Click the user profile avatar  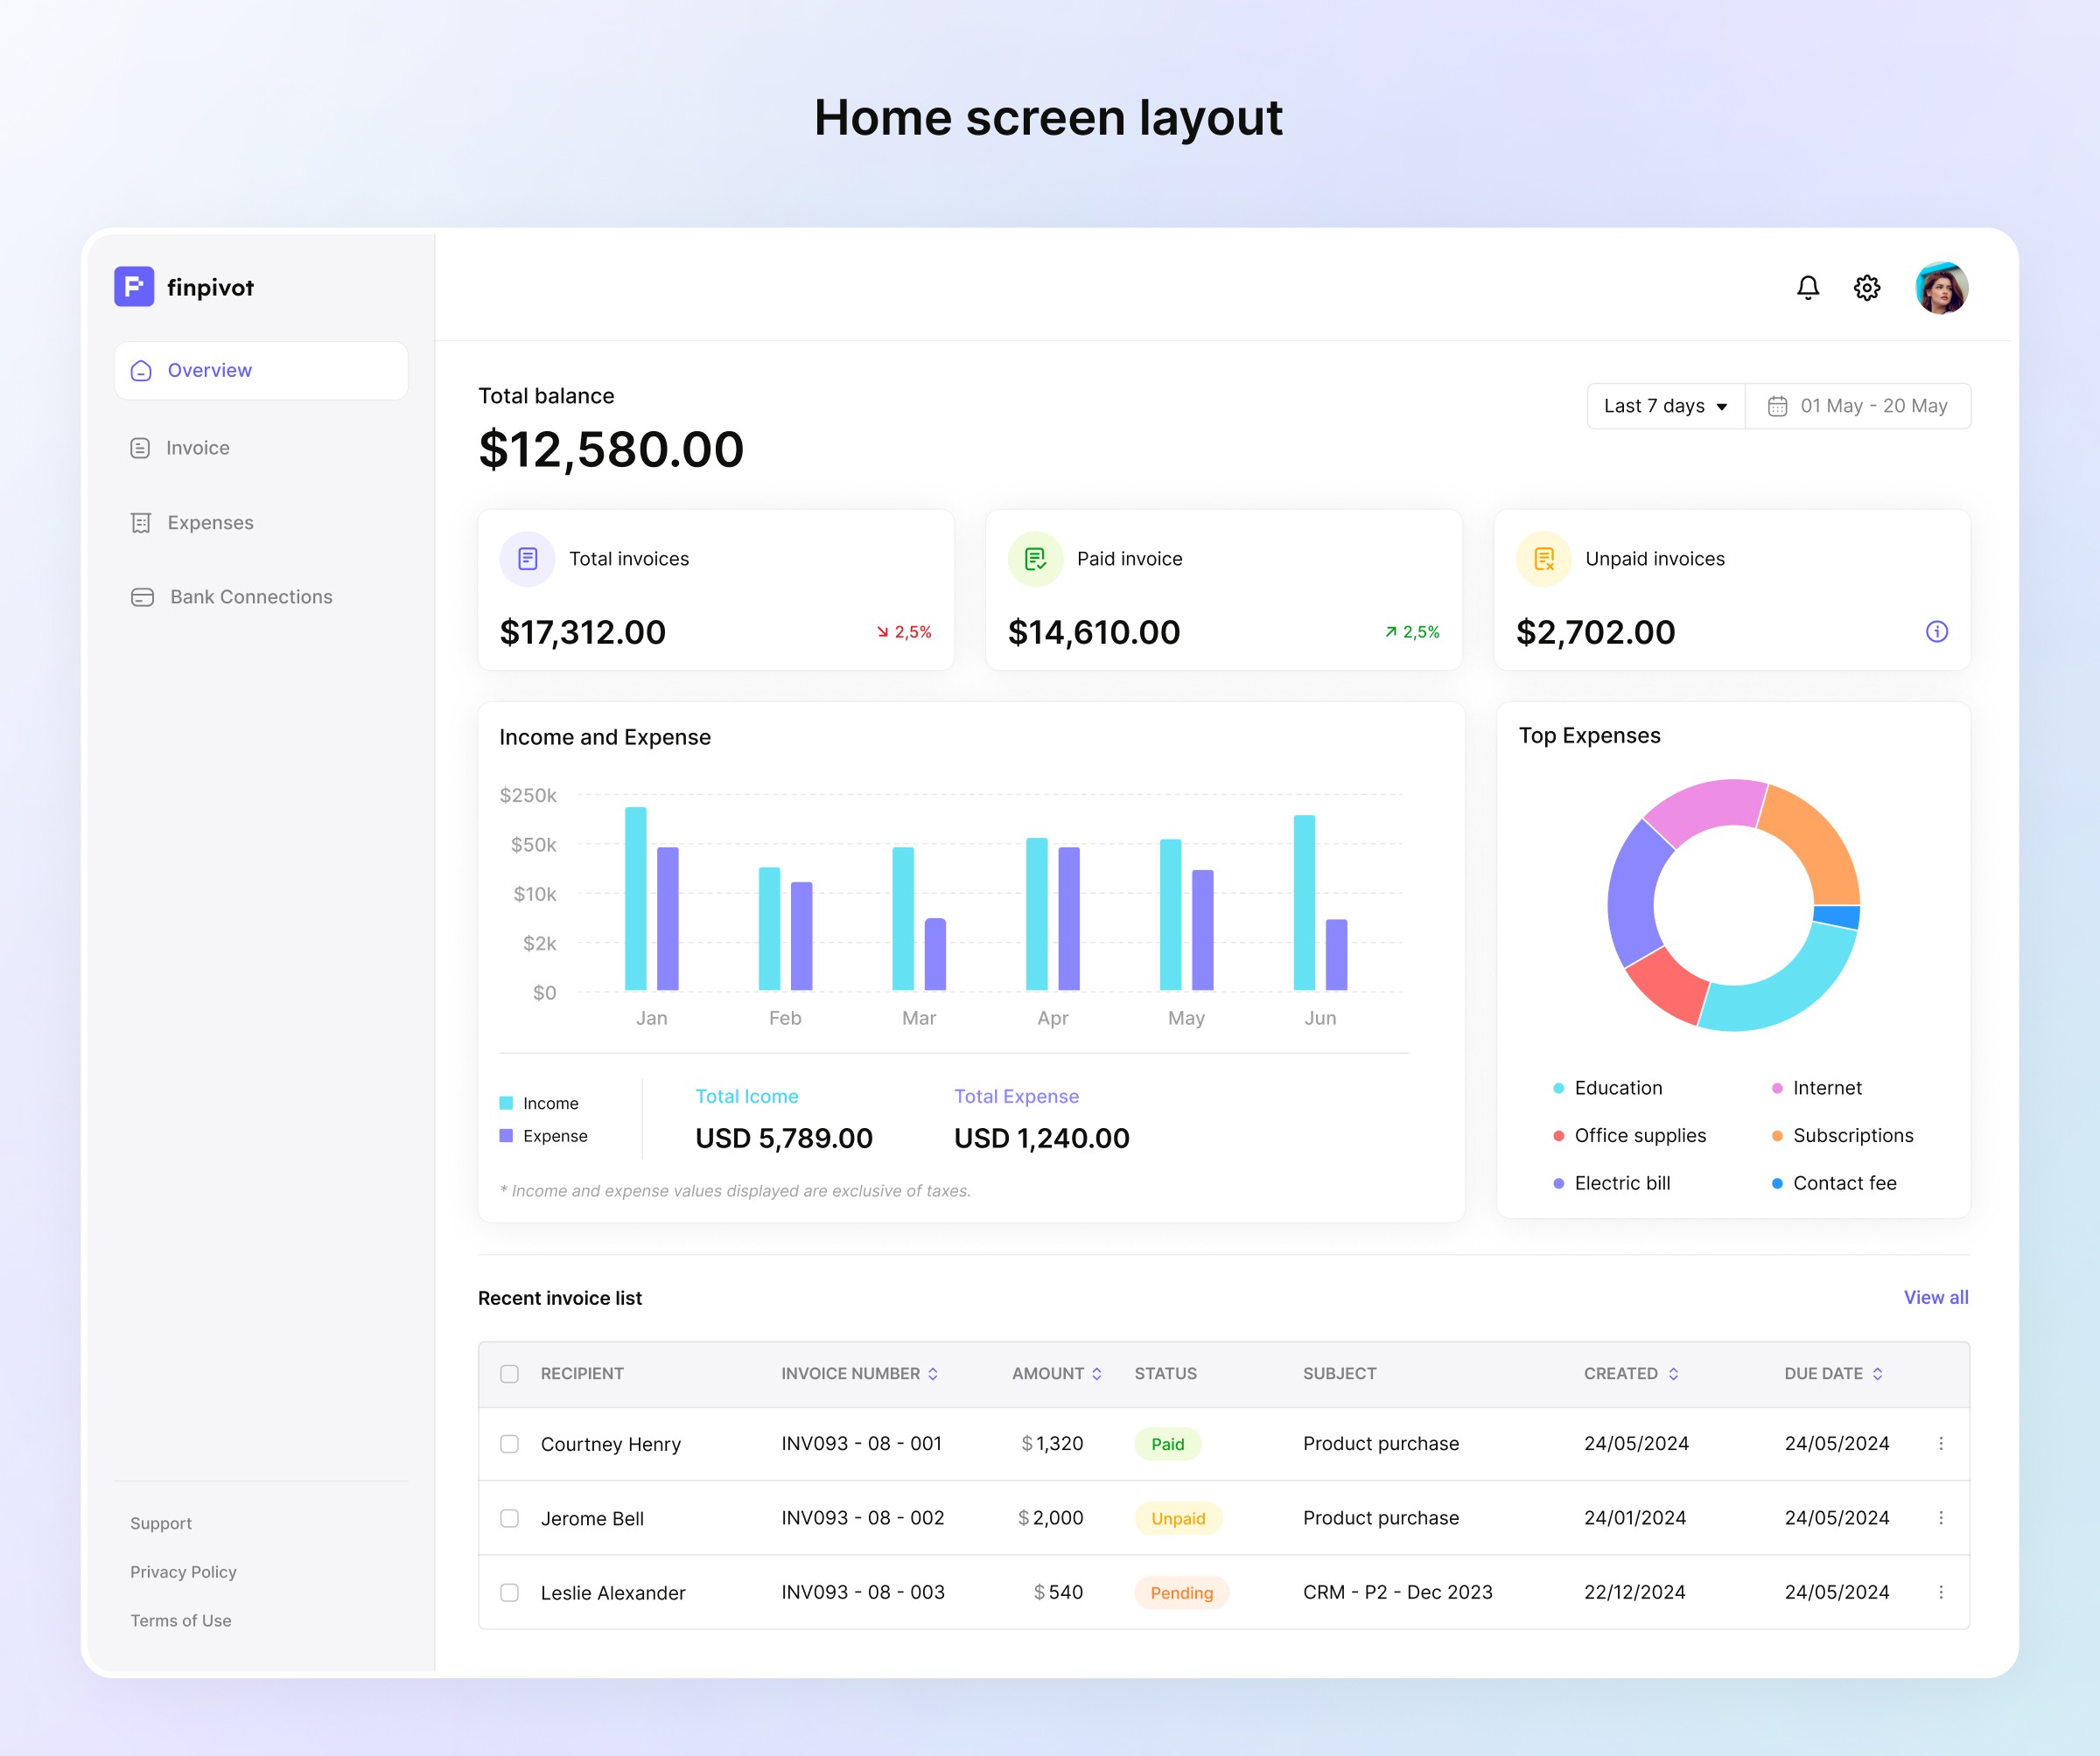click(1941, 288)
